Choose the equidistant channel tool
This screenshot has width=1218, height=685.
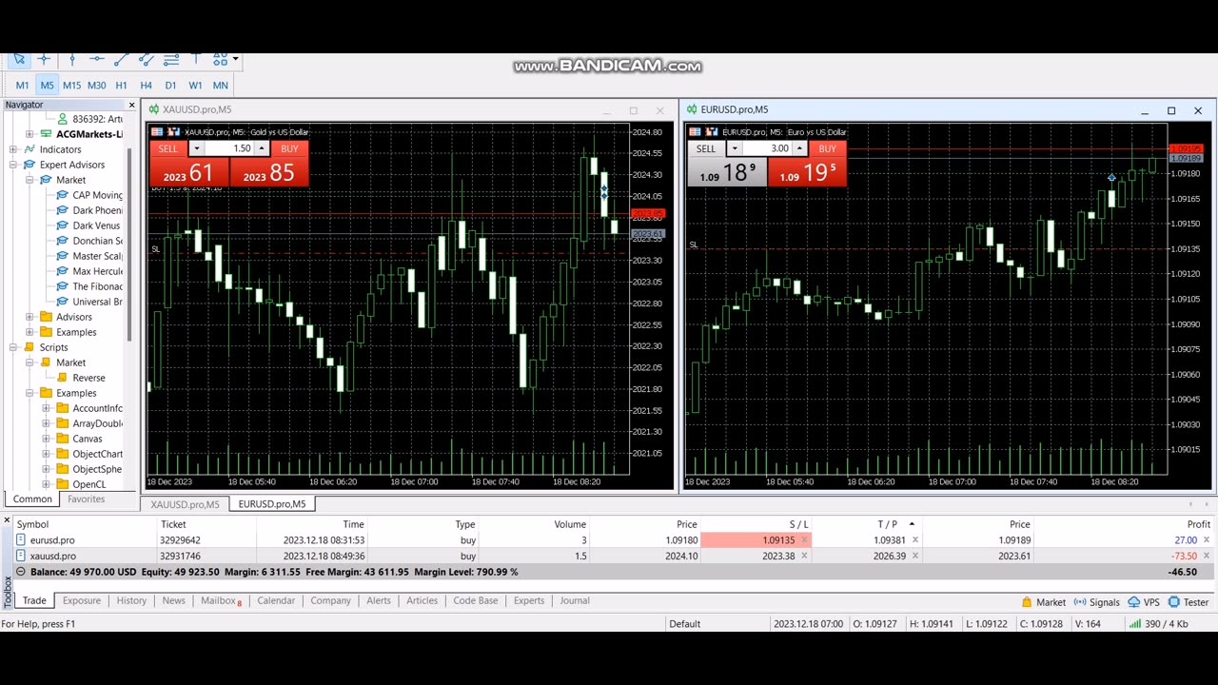point(146,59)
